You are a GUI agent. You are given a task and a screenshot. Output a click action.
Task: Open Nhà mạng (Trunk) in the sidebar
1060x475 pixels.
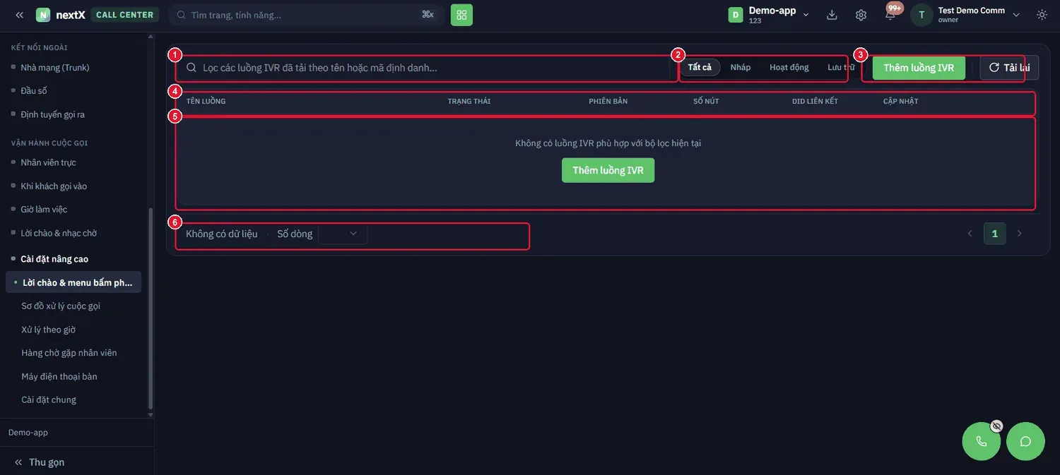pos(55,68)
